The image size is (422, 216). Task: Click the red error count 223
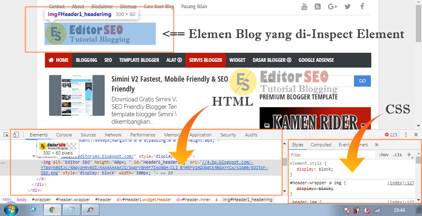point(391,135)
